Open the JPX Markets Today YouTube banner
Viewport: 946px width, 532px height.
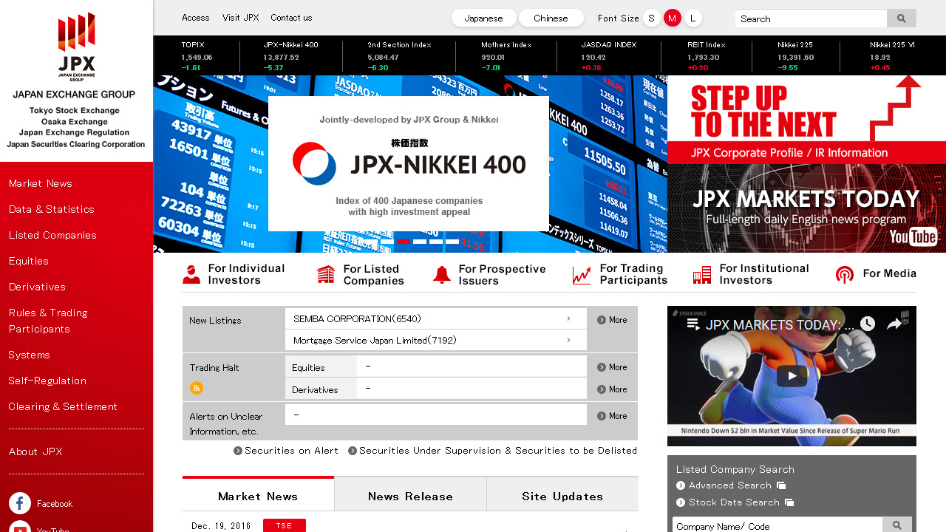coord(806,208)
